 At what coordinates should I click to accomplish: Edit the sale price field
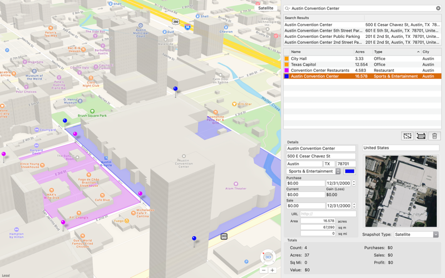[305, 206]
